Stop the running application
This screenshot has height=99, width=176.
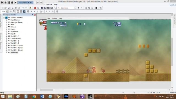pos(5,2)
